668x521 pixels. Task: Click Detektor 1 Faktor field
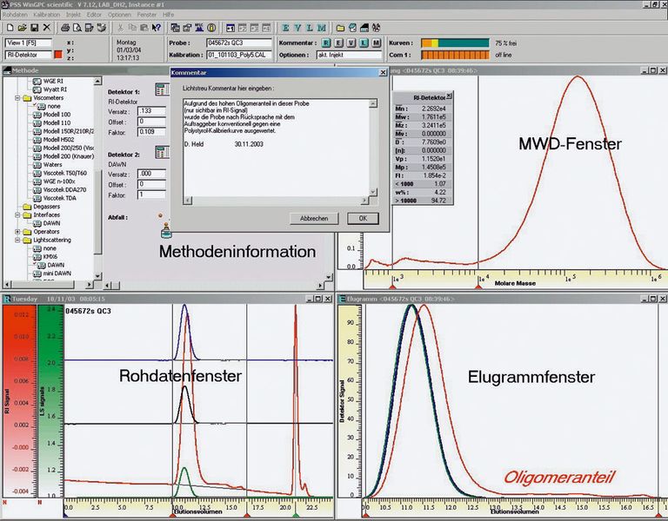click(151, 132)
